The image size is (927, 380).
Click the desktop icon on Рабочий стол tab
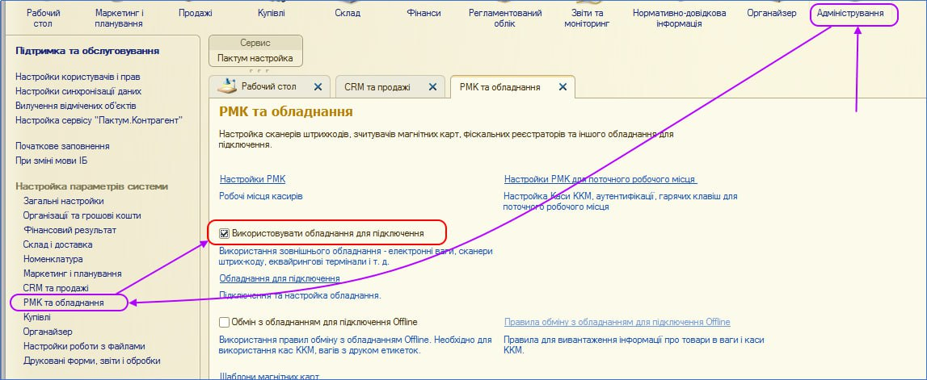pyautogui.click(x=227, y=86)
